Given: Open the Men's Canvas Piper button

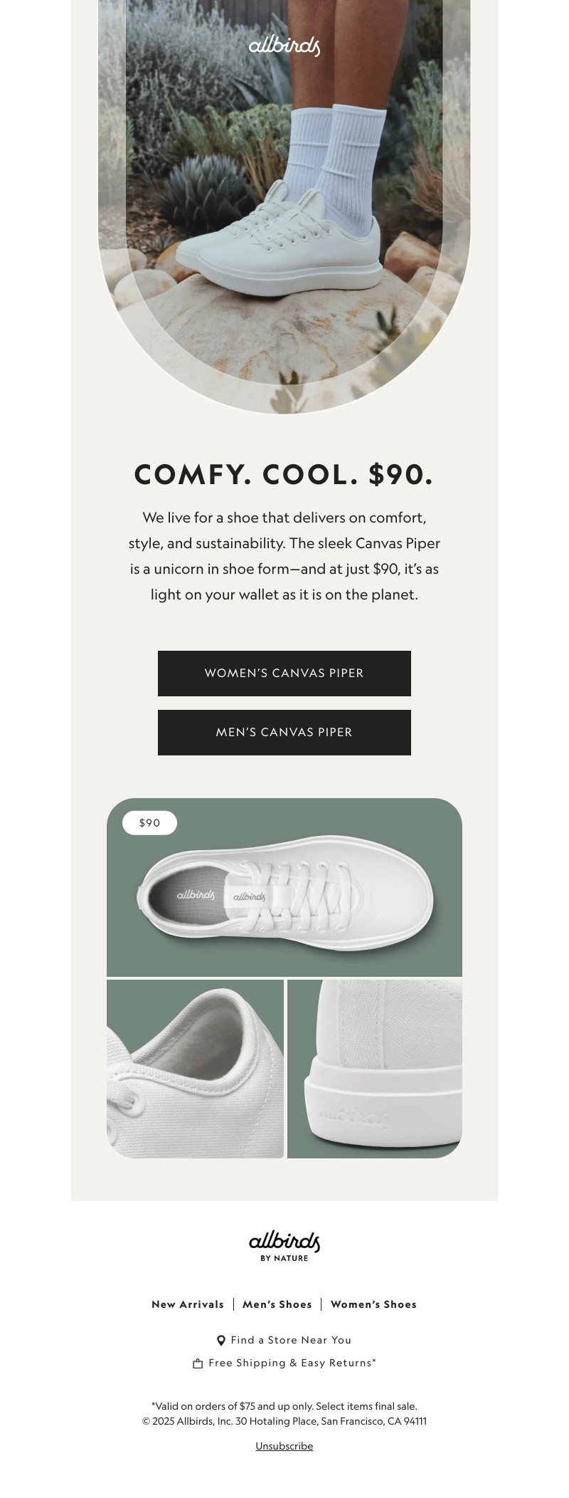Looking at the screenshot, I should [284, 733].
